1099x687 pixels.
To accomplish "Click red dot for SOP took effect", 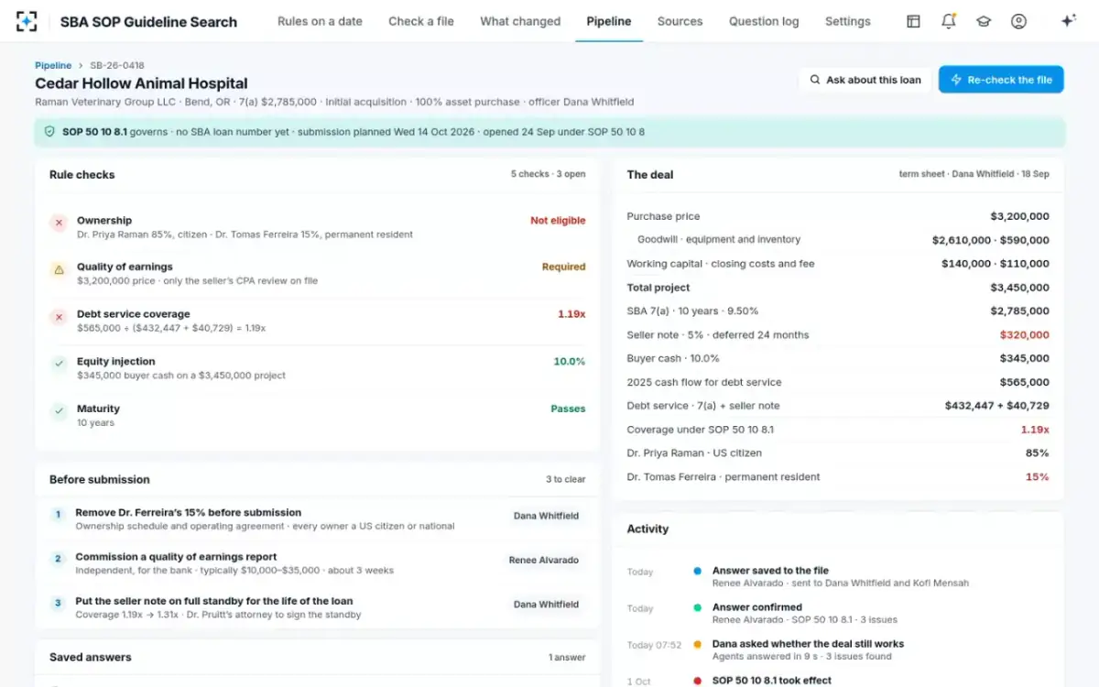I will point(698,681).
